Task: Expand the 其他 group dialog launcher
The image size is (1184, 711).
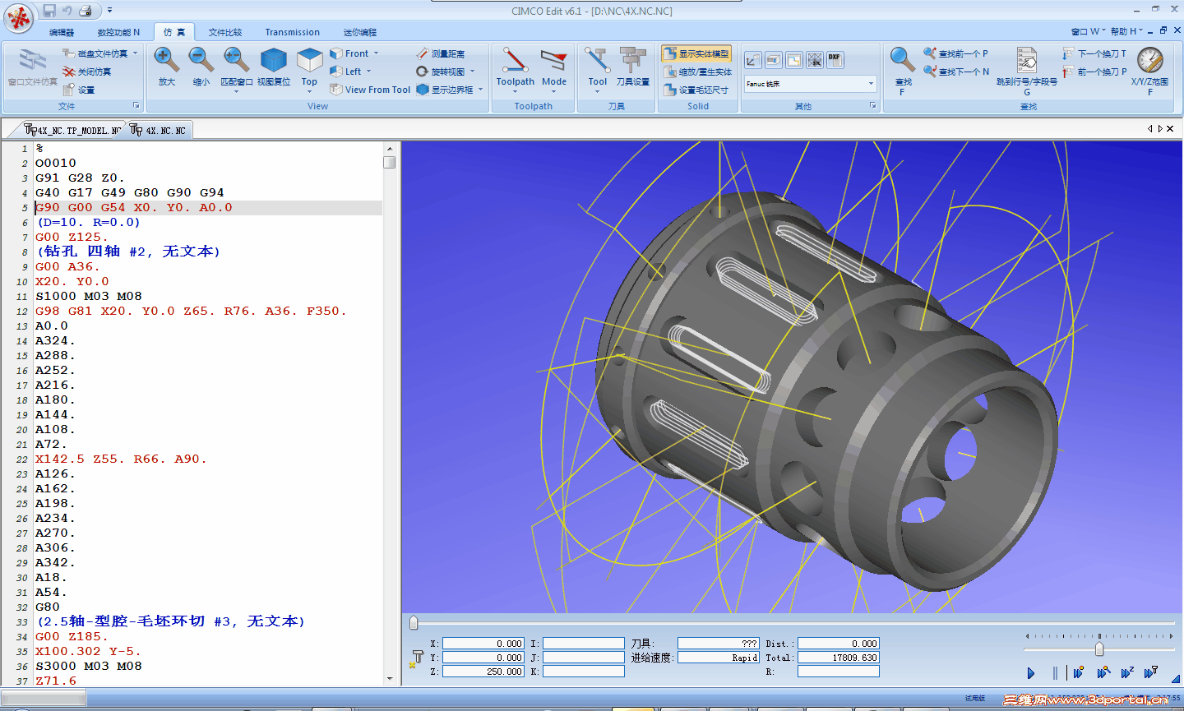Action: (x=872, y=106)
